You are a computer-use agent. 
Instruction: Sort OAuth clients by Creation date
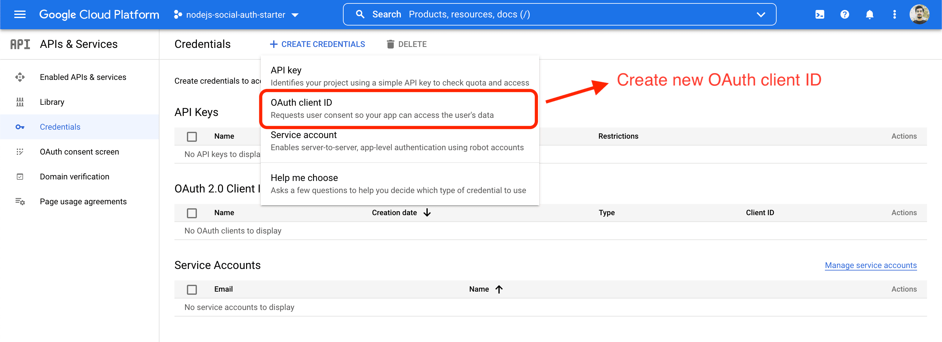(394, 212)
